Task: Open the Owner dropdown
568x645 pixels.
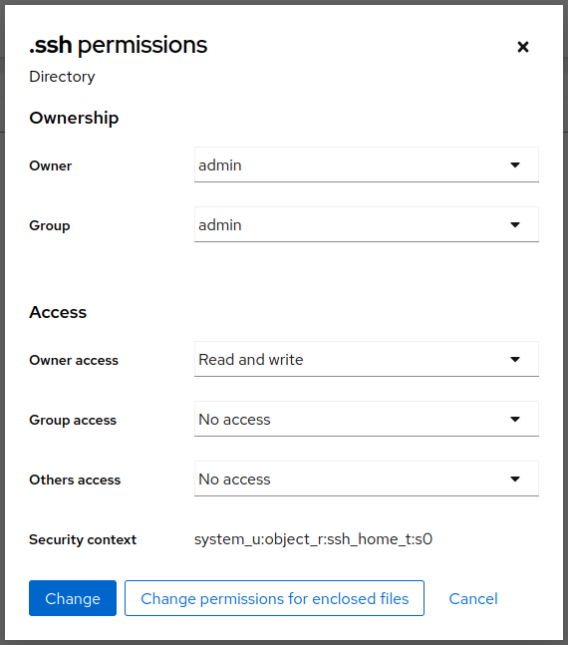Action: click(x=367, y=164)
